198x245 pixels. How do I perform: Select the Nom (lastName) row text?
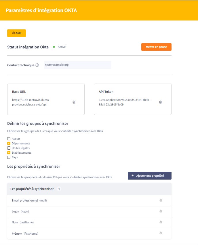point(23,222)
